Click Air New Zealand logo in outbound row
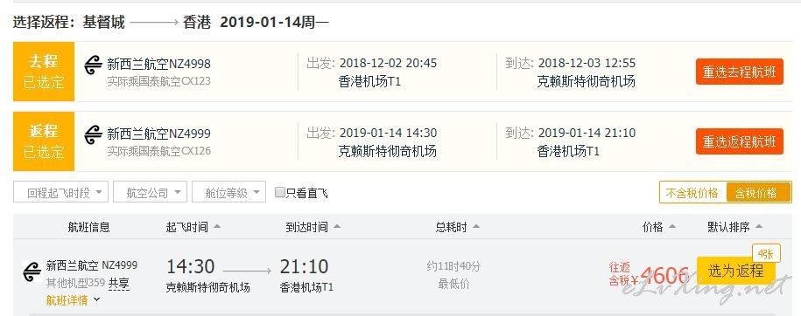Image resolution: width=801 pixels, height=316 pixels. pos(94,65)
